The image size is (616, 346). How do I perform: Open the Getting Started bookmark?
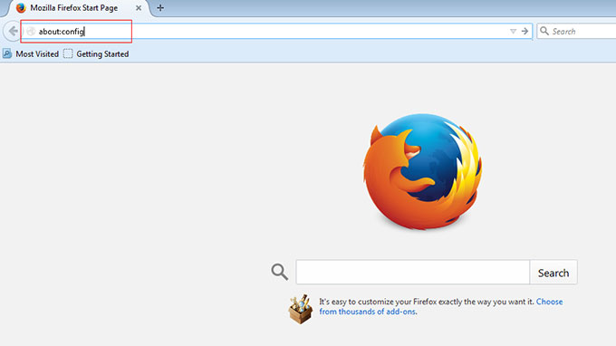coord(96,53)
